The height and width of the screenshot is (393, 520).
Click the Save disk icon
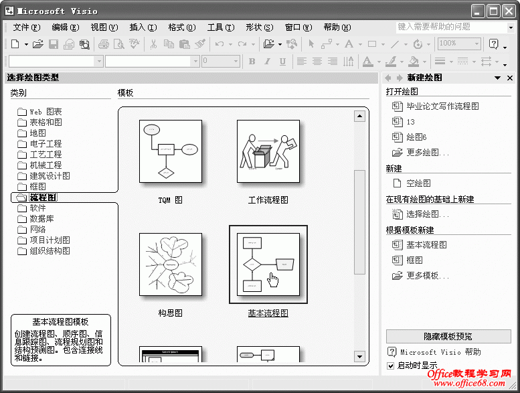[54, 44]
